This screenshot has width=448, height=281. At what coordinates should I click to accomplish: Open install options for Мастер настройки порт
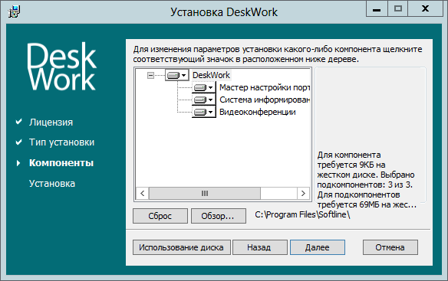tap(204, 87)
